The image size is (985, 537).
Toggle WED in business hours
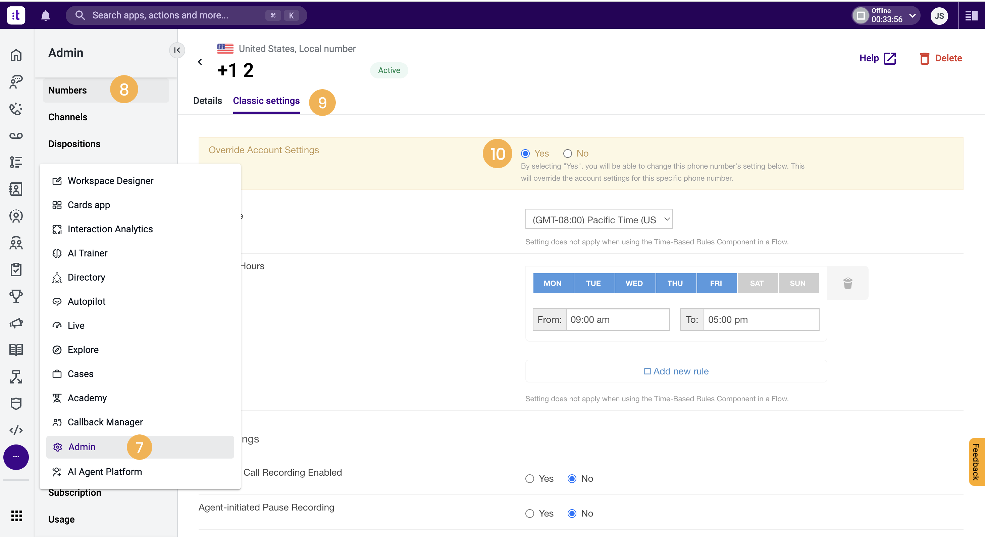[634, 283]
